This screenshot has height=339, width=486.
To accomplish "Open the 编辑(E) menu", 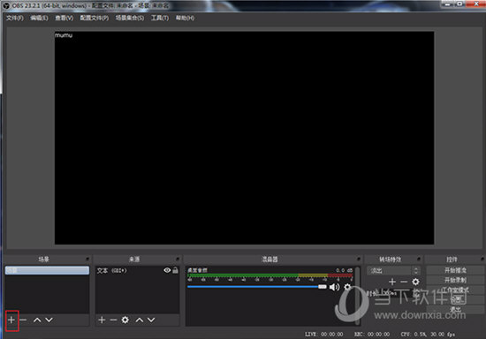I will point(39,18).
